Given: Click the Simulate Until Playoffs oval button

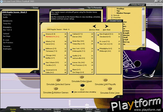Looking at the screenshot, I should click(x=105, y=80).
